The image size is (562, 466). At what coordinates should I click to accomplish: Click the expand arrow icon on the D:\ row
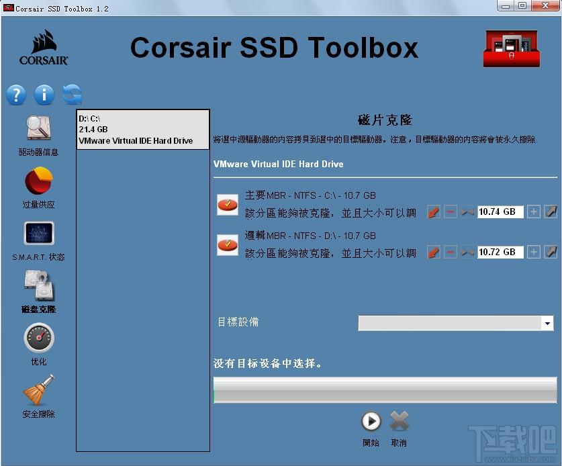coord(551,252)
